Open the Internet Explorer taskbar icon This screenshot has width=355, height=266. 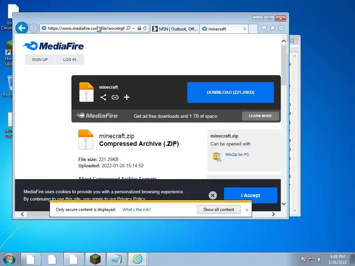coord(137,259)
